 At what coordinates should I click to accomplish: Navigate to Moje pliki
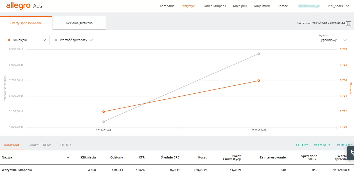click(x=240, y=6)
